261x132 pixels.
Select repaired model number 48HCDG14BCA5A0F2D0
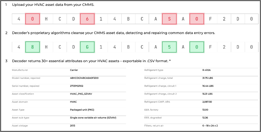click(84, 78)
